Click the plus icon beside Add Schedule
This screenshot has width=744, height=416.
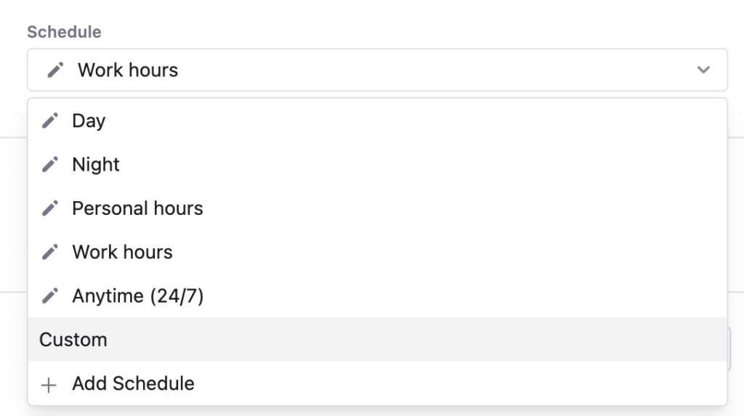click(x=49, y=384)
